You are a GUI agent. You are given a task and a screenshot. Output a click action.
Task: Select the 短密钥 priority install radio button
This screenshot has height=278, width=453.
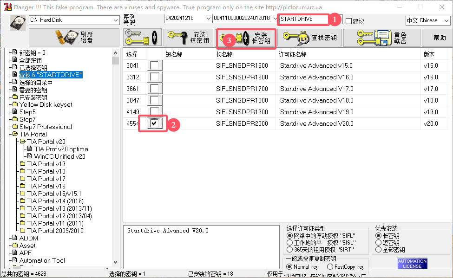(x=377, y=242)
